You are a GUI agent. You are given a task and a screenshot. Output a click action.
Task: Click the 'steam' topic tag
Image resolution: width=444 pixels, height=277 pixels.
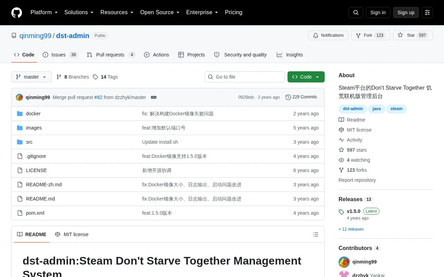[x=396, y=109]
